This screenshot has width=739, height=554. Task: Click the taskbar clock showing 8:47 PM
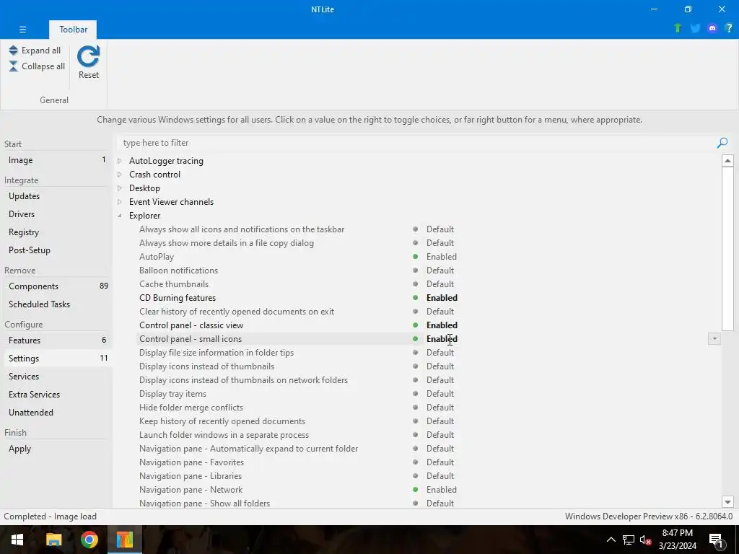(677, 540)
